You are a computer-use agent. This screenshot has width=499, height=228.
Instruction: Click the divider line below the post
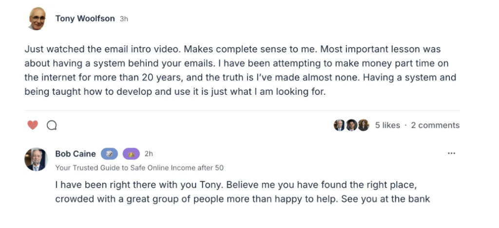(x=242, y=111)
